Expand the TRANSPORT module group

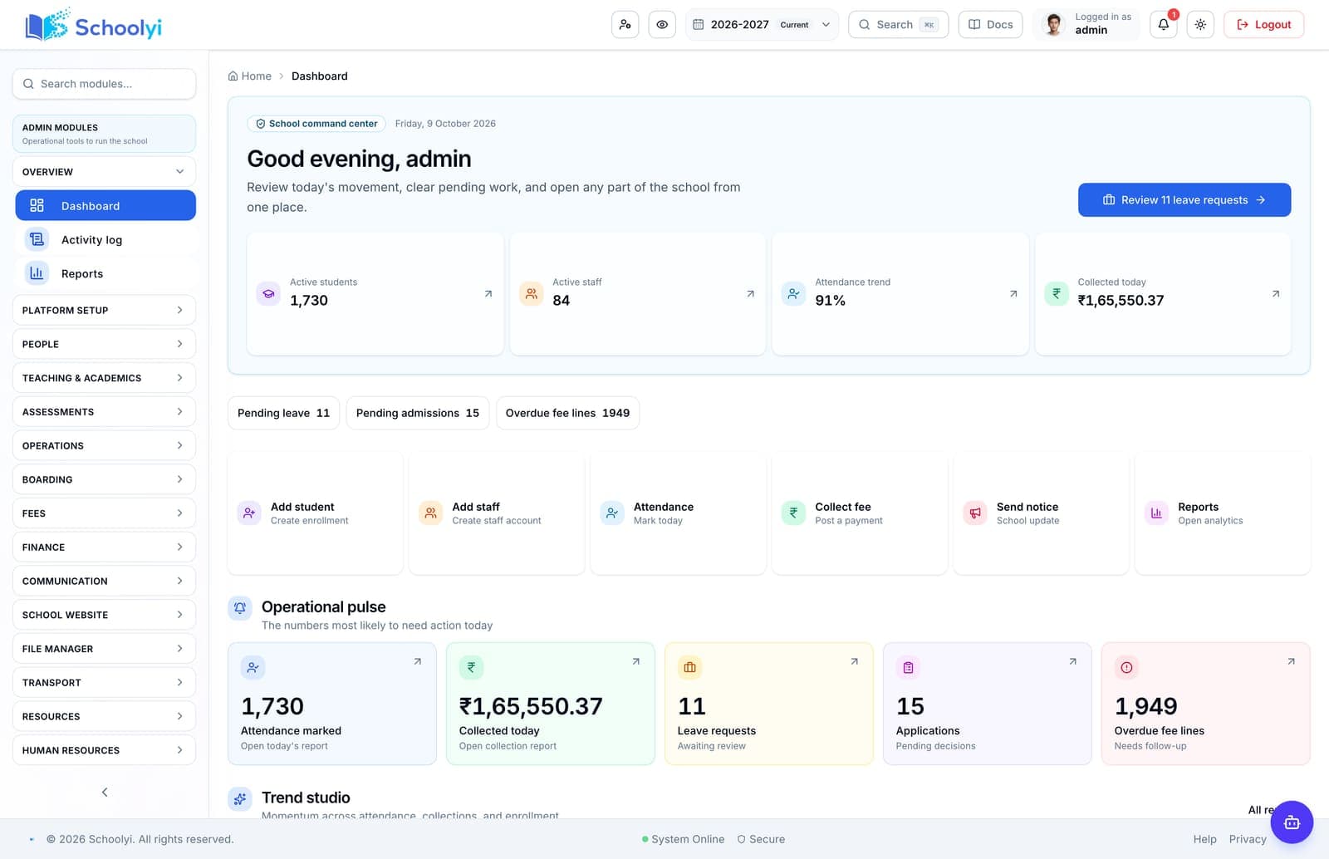click(104, 683)
